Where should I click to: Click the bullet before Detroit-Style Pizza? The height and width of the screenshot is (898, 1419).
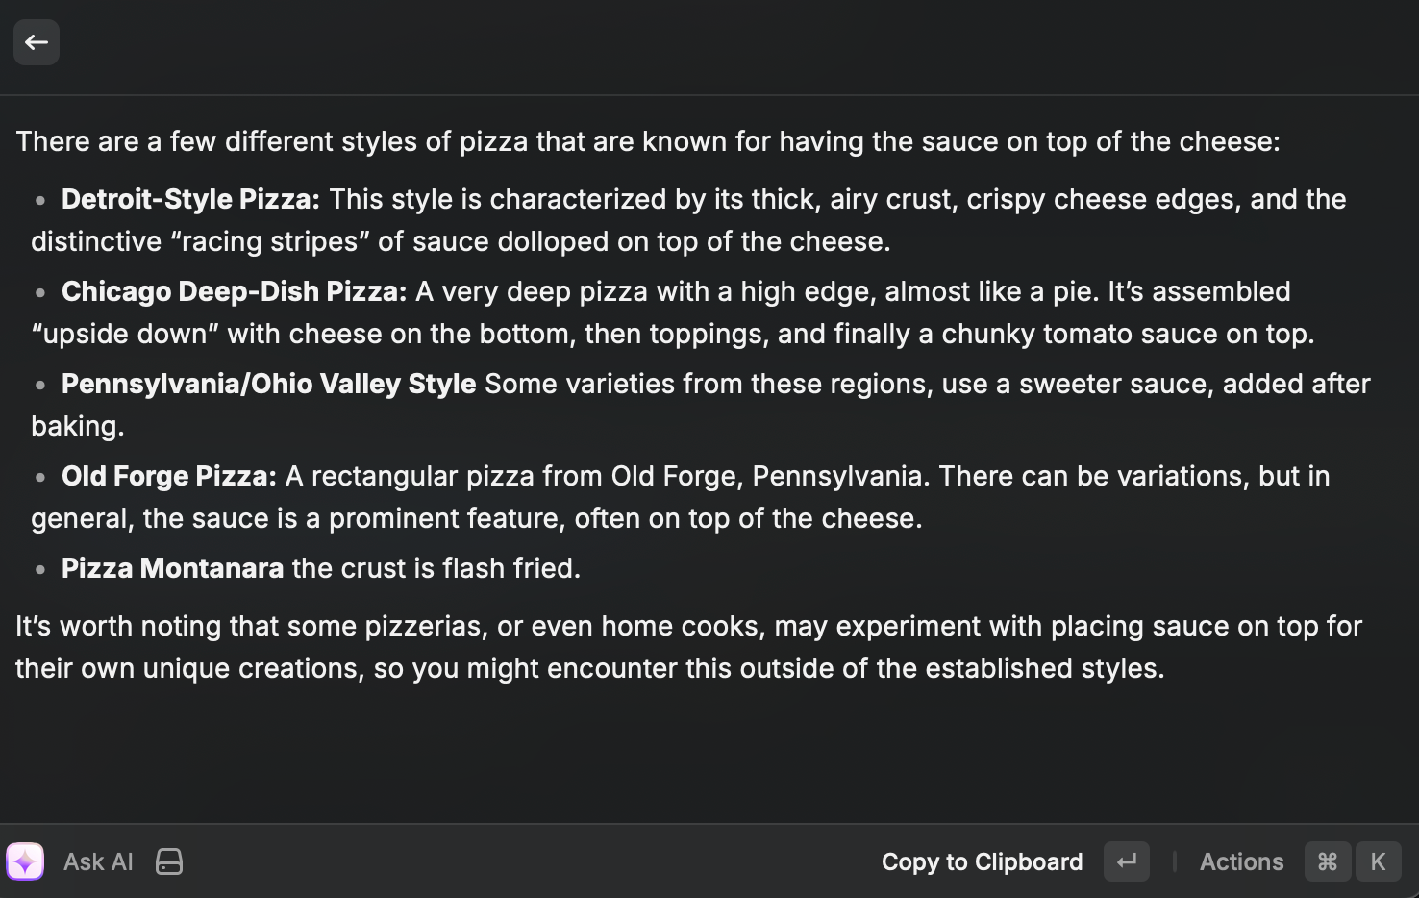coord(40,200)
